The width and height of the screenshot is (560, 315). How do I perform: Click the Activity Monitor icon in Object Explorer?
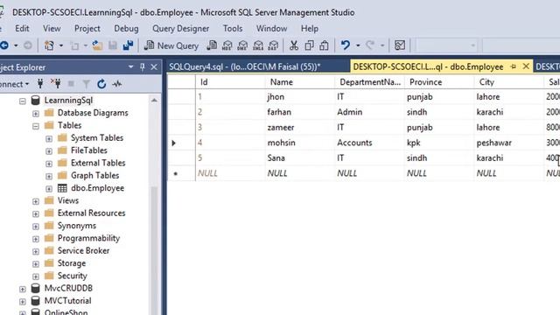click(x=117, y=84)
